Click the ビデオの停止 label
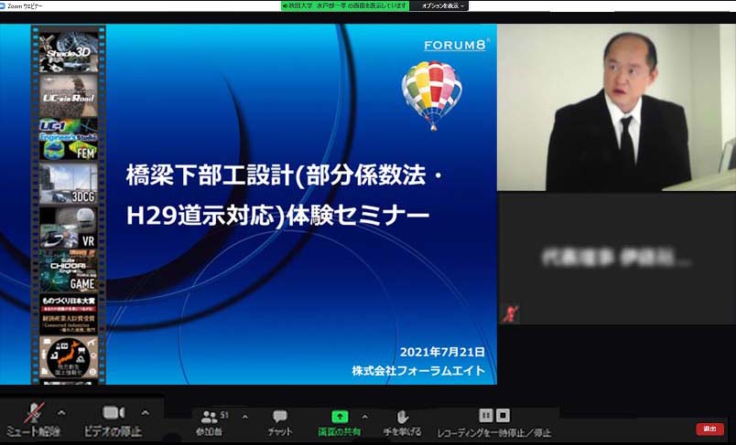Screen dimensions: 736x445 click(x=113, y=431)
